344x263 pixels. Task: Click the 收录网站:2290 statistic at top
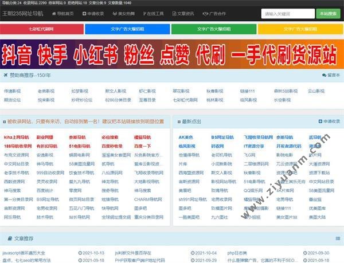[35, 3]
